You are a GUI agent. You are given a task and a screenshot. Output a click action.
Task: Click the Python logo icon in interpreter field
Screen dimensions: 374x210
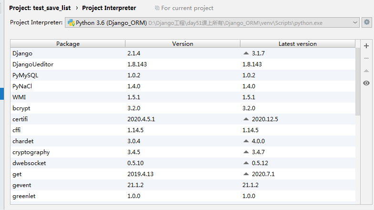[x=71, y=22]
